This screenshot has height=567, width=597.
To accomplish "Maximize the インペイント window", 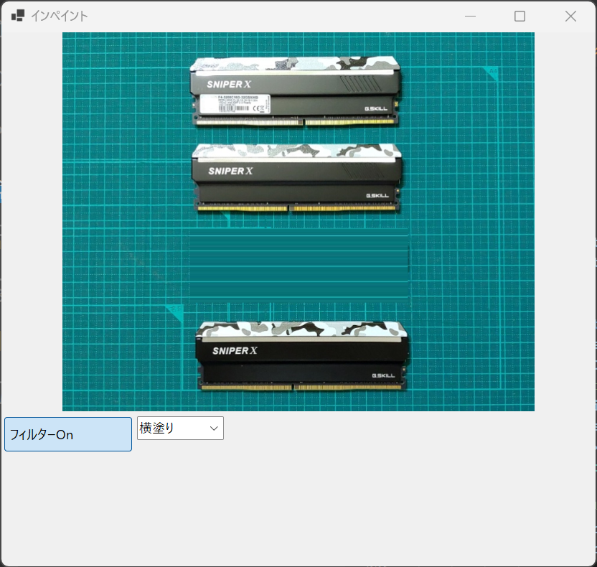I will pyautogui.click(x=520, y=16).
